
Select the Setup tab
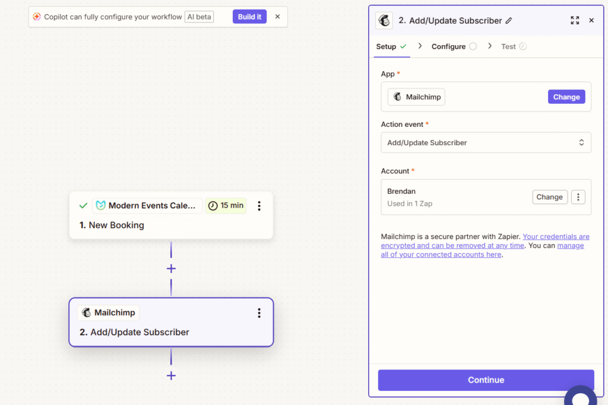pos(387,46)
